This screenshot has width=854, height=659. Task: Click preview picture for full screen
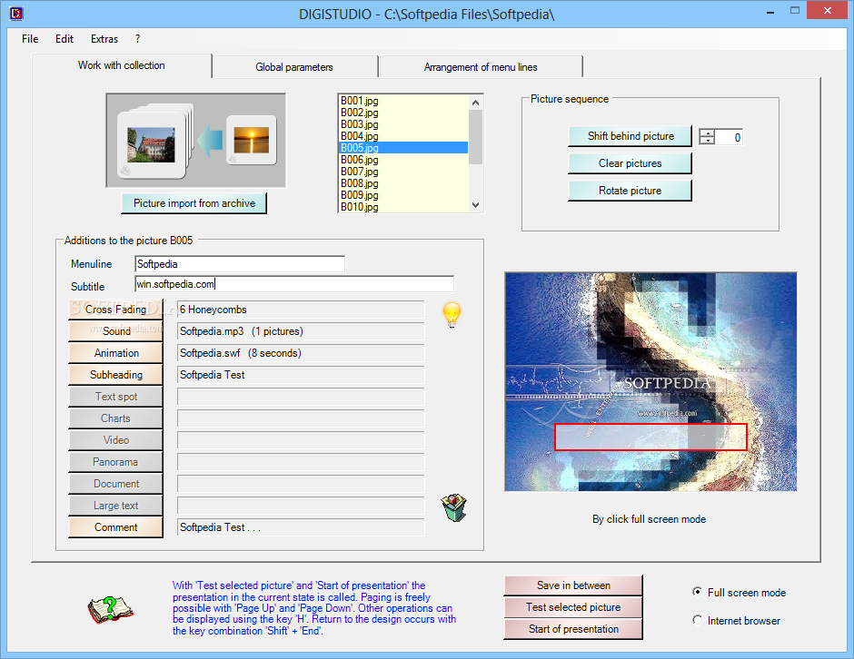pyautogui.click(x=650, y=381)
